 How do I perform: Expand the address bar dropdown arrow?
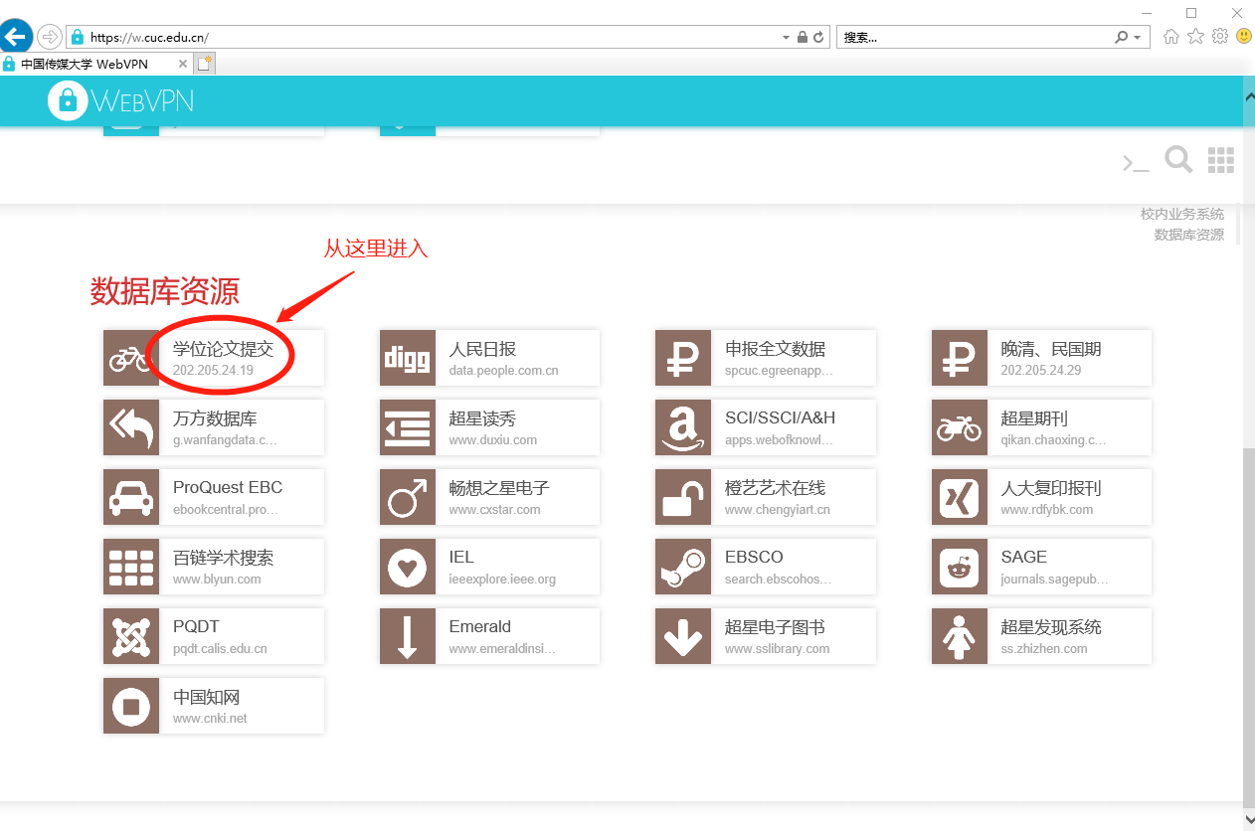tap(786, 37)
